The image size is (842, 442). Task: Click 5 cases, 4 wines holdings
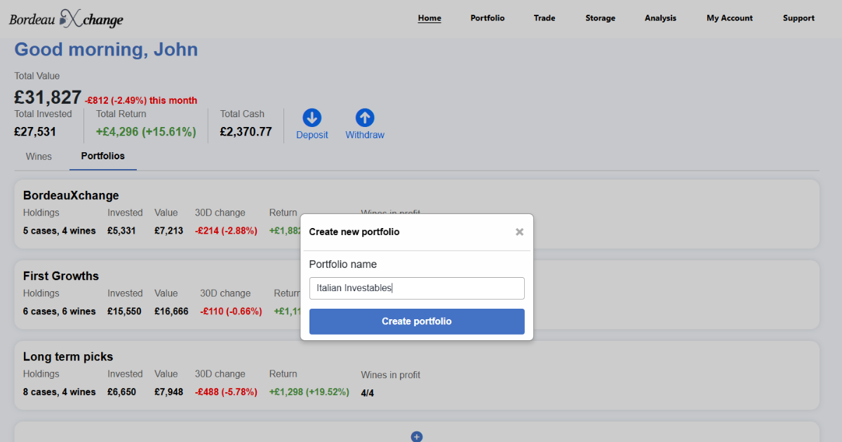point(60,230)
